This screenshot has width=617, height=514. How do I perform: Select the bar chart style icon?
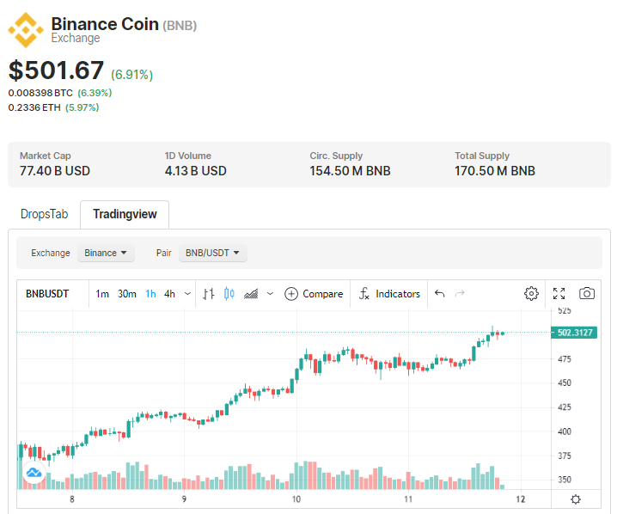click(x=209, y=294)
